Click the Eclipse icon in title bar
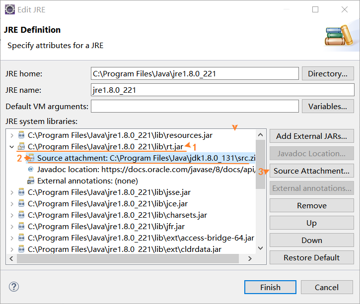Screen dimensions: 360x304 point(10,9)
